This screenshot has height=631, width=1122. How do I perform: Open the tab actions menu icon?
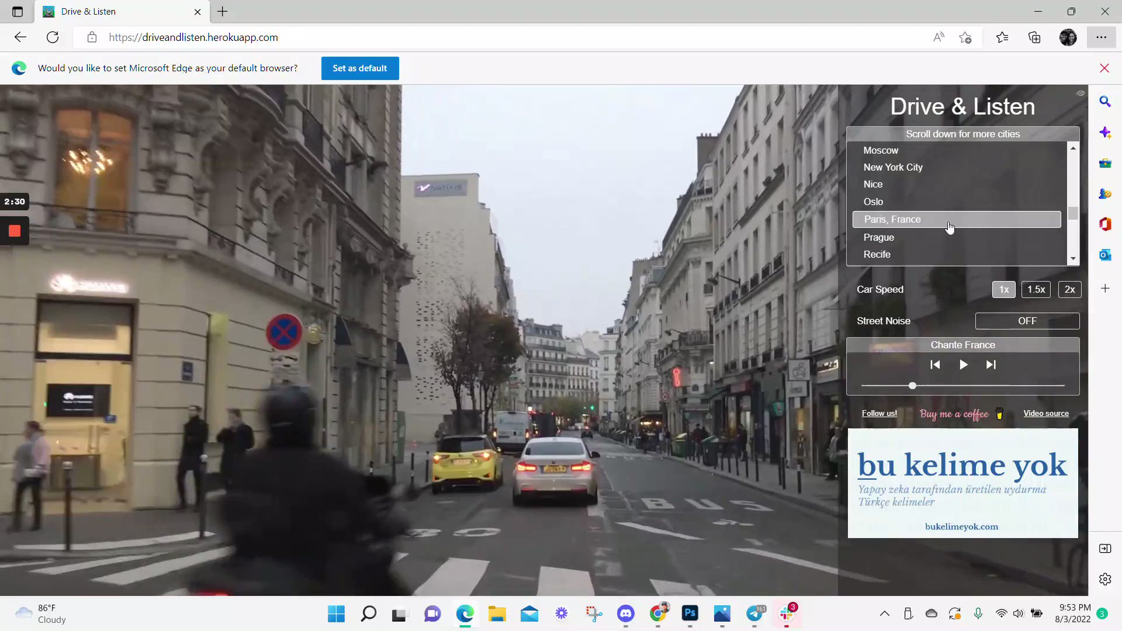18,12
